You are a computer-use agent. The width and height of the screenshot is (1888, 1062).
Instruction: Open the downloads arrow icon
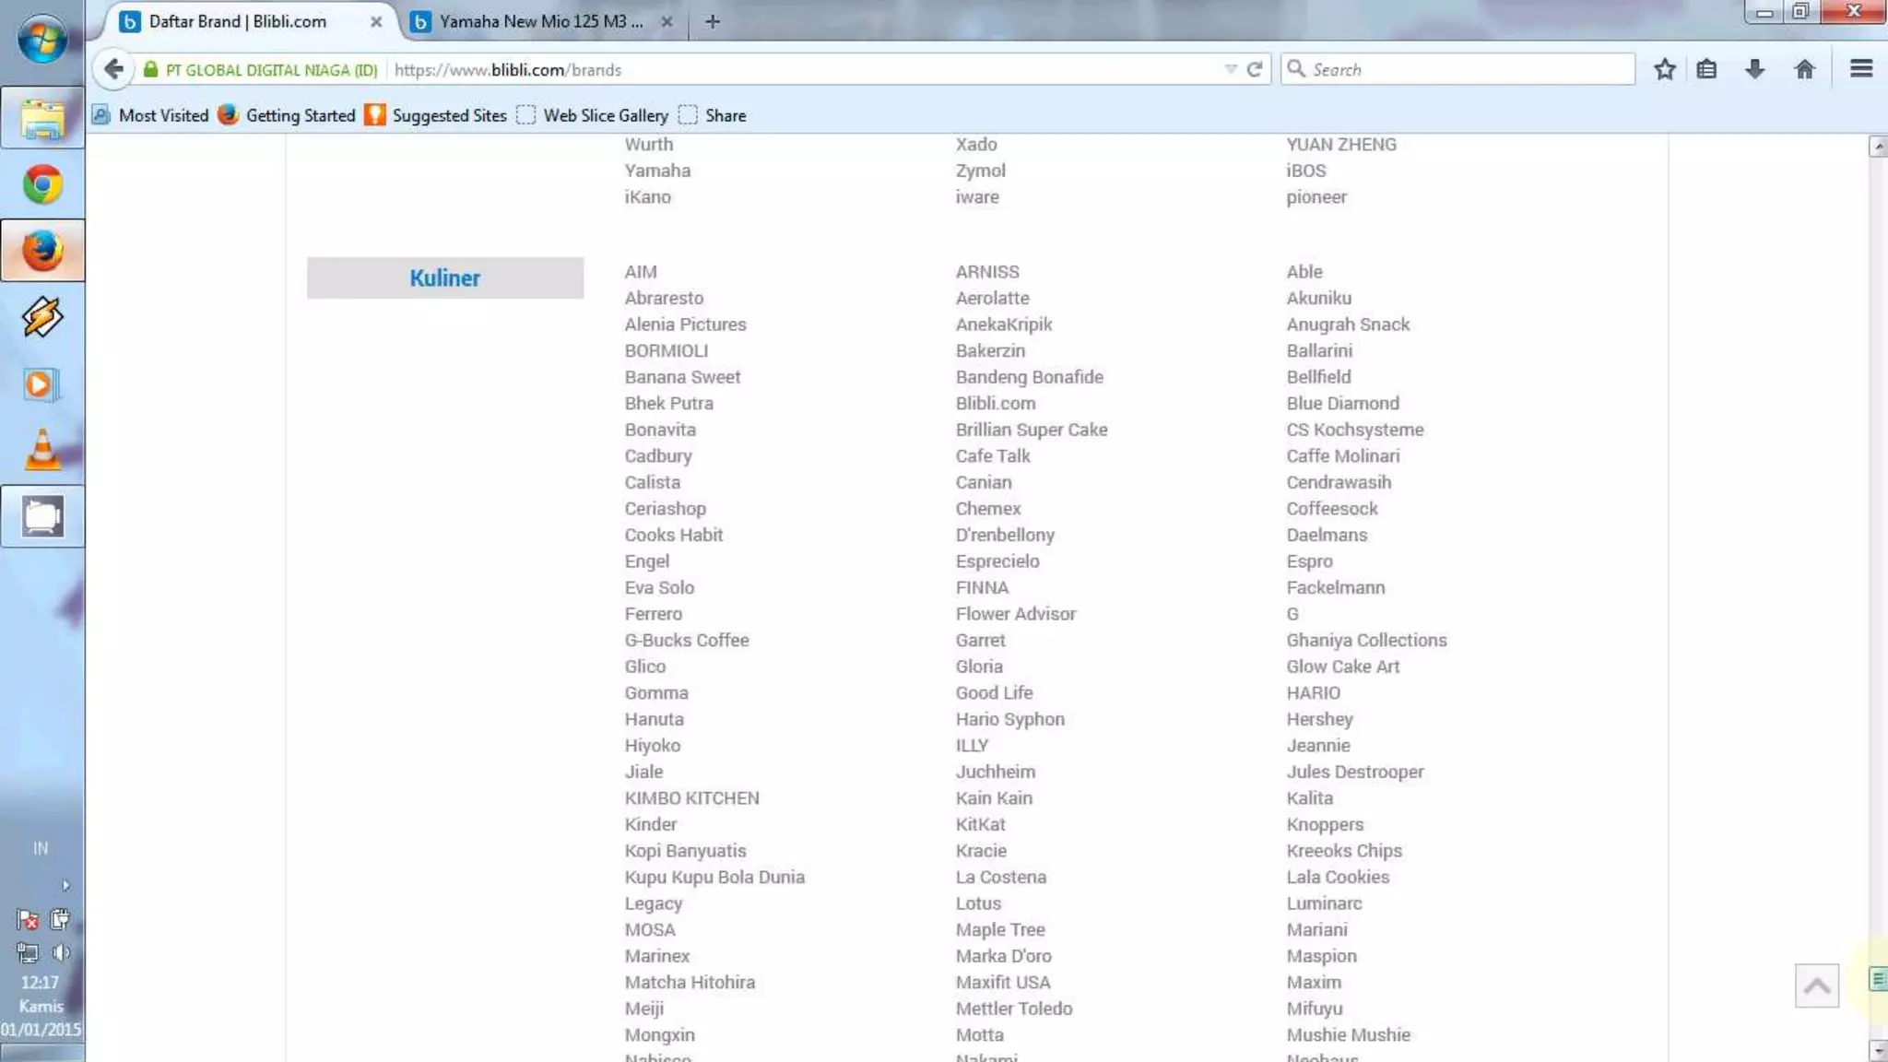pos(1754,69)
